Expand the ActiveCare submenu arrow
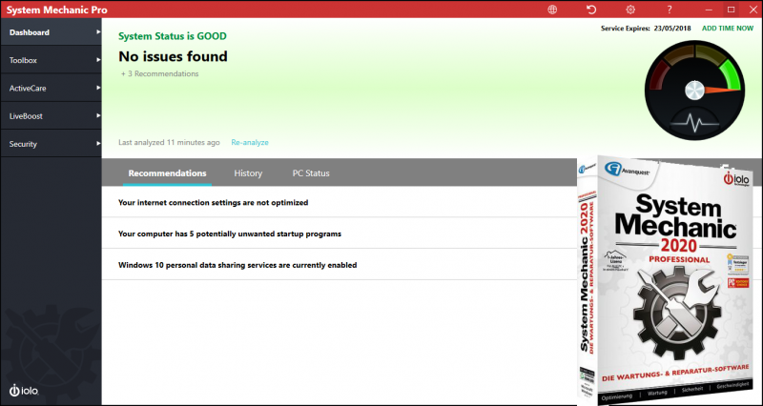This screenshot has height=406, width=763. pyautogui.click(x=98, y=88)
